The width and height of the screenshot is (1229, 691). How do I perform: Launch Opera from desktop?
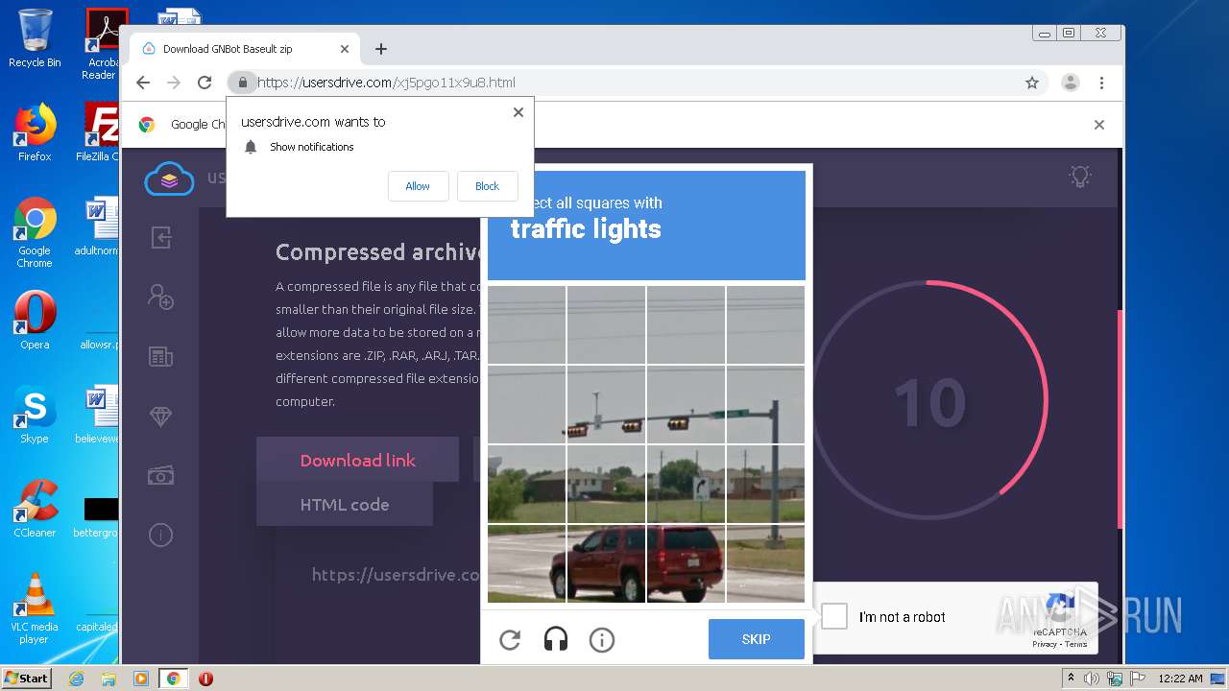click(35, 321)
